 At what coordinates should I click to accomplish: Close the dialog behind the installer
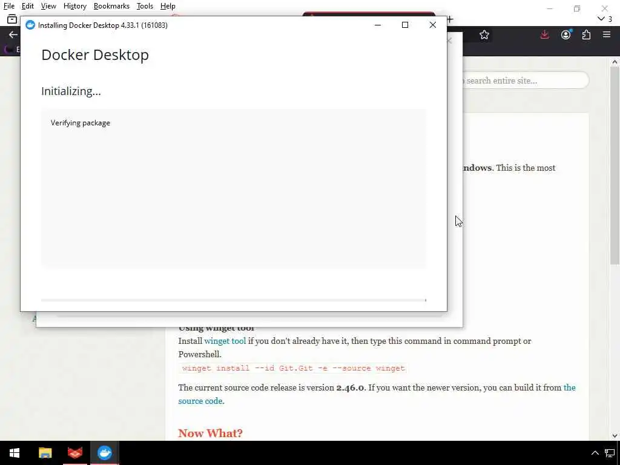click(x=449, y=41)
